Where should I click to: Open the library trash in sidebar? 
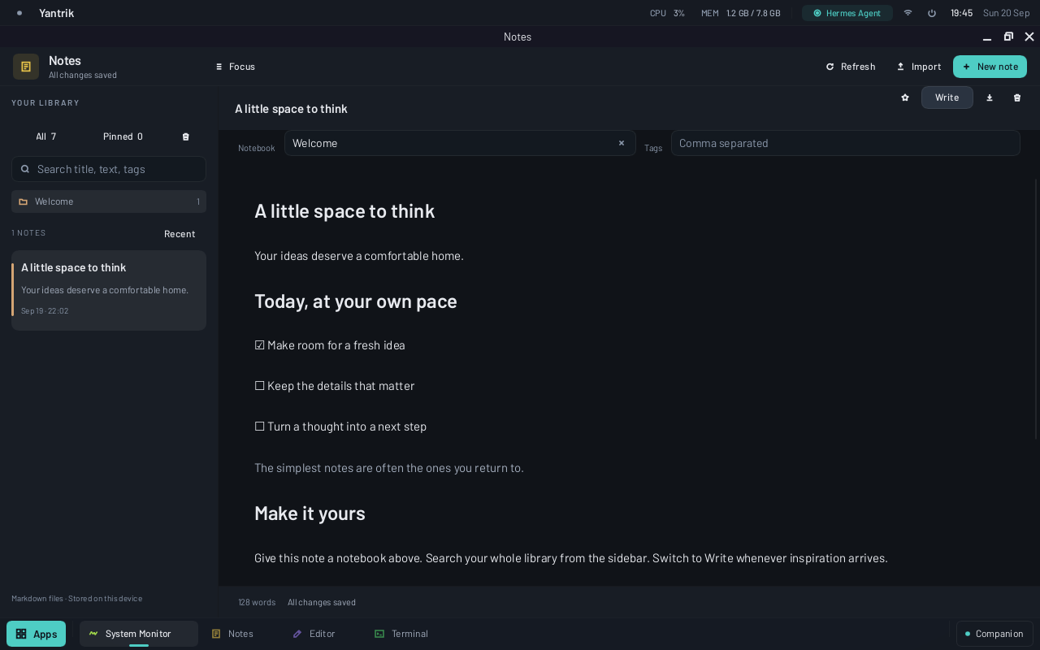[x=185, y=136]
